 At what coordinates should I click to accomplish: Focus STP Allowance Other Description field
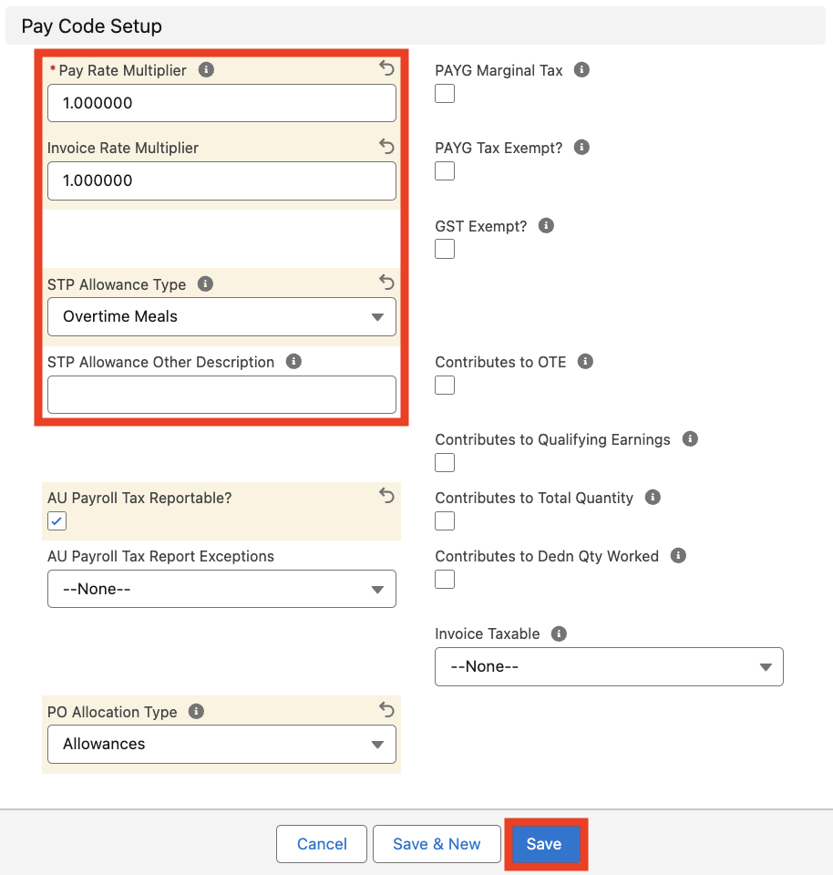[x=221, y=395]
